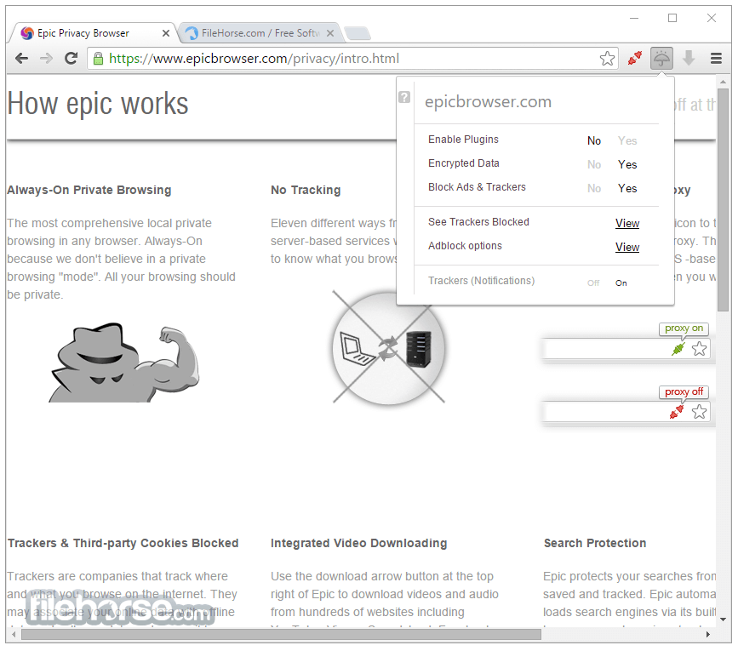View the See Trackers Blocked list

click(x=627, y=224)
